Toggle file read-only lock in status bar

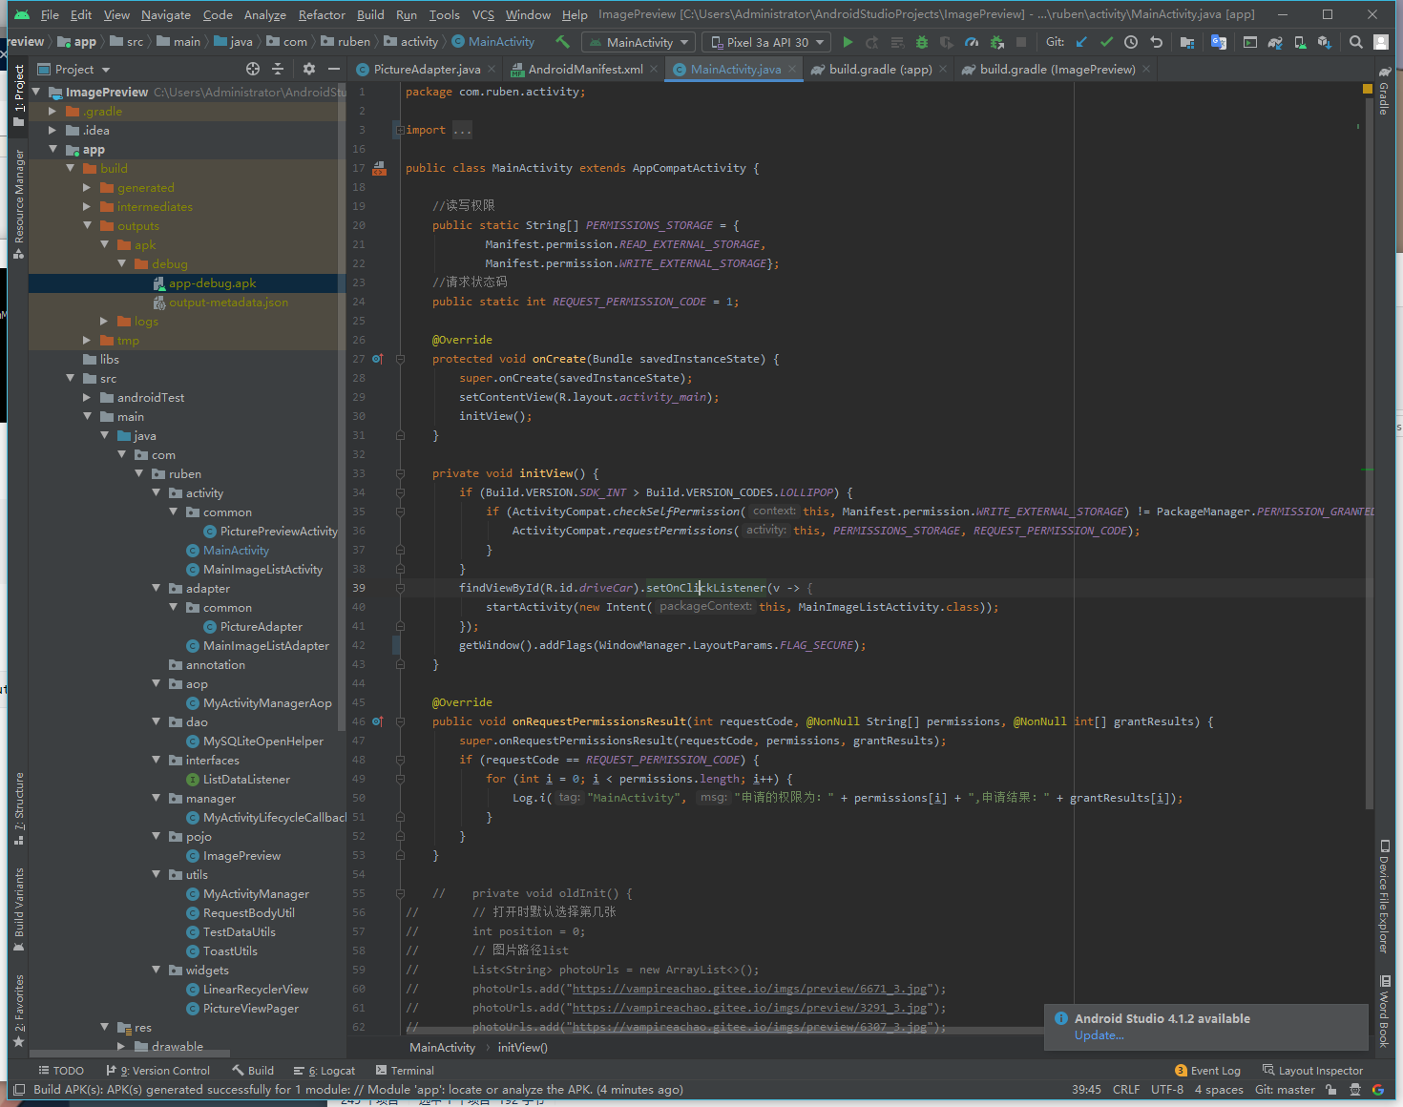1330,1090
